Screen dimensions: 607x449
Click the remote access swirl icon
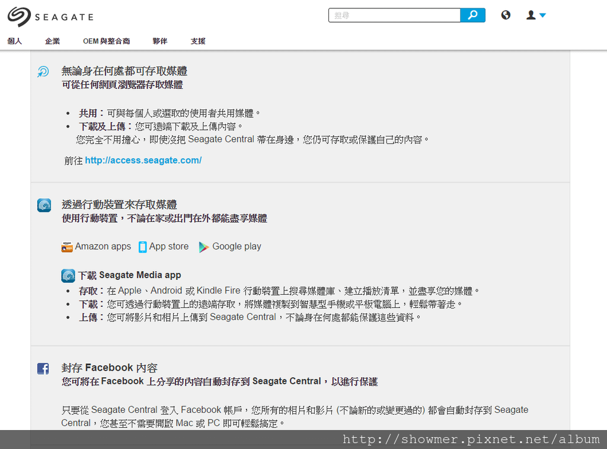[x=43, y=71]
